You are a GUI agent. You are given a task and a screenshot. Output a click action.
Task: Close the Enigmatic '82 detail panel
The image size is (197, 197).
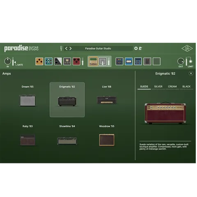tap(191, 73)
